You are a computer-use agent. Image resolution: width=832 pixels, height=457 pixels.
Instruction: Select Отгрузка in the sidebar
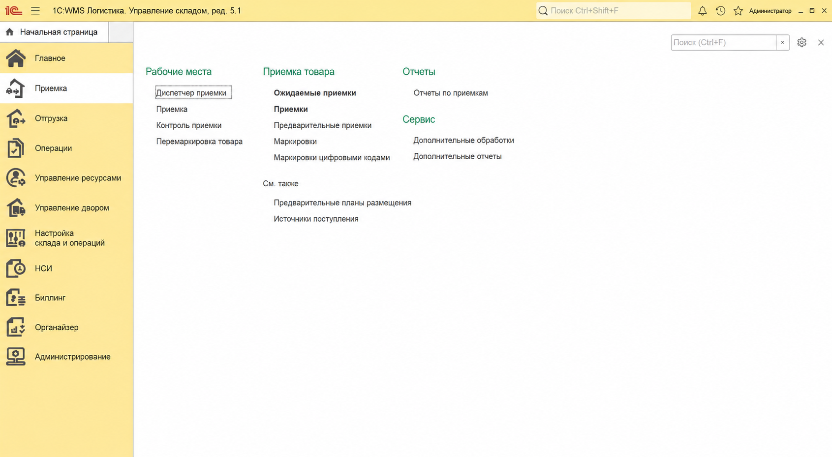pyautogui.click(x=66, y=118)
